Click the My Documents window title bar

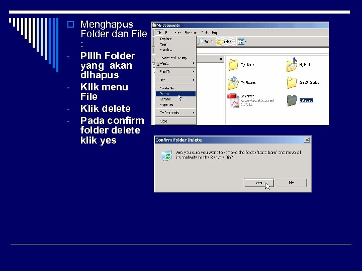(x=240, y=25)
